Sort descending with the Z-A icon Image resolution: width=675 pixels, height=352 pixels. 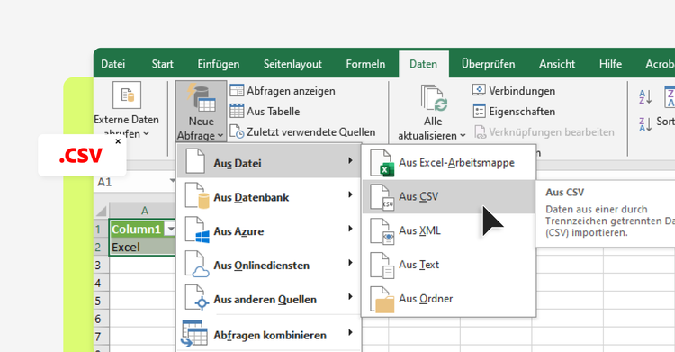[645, 124]
